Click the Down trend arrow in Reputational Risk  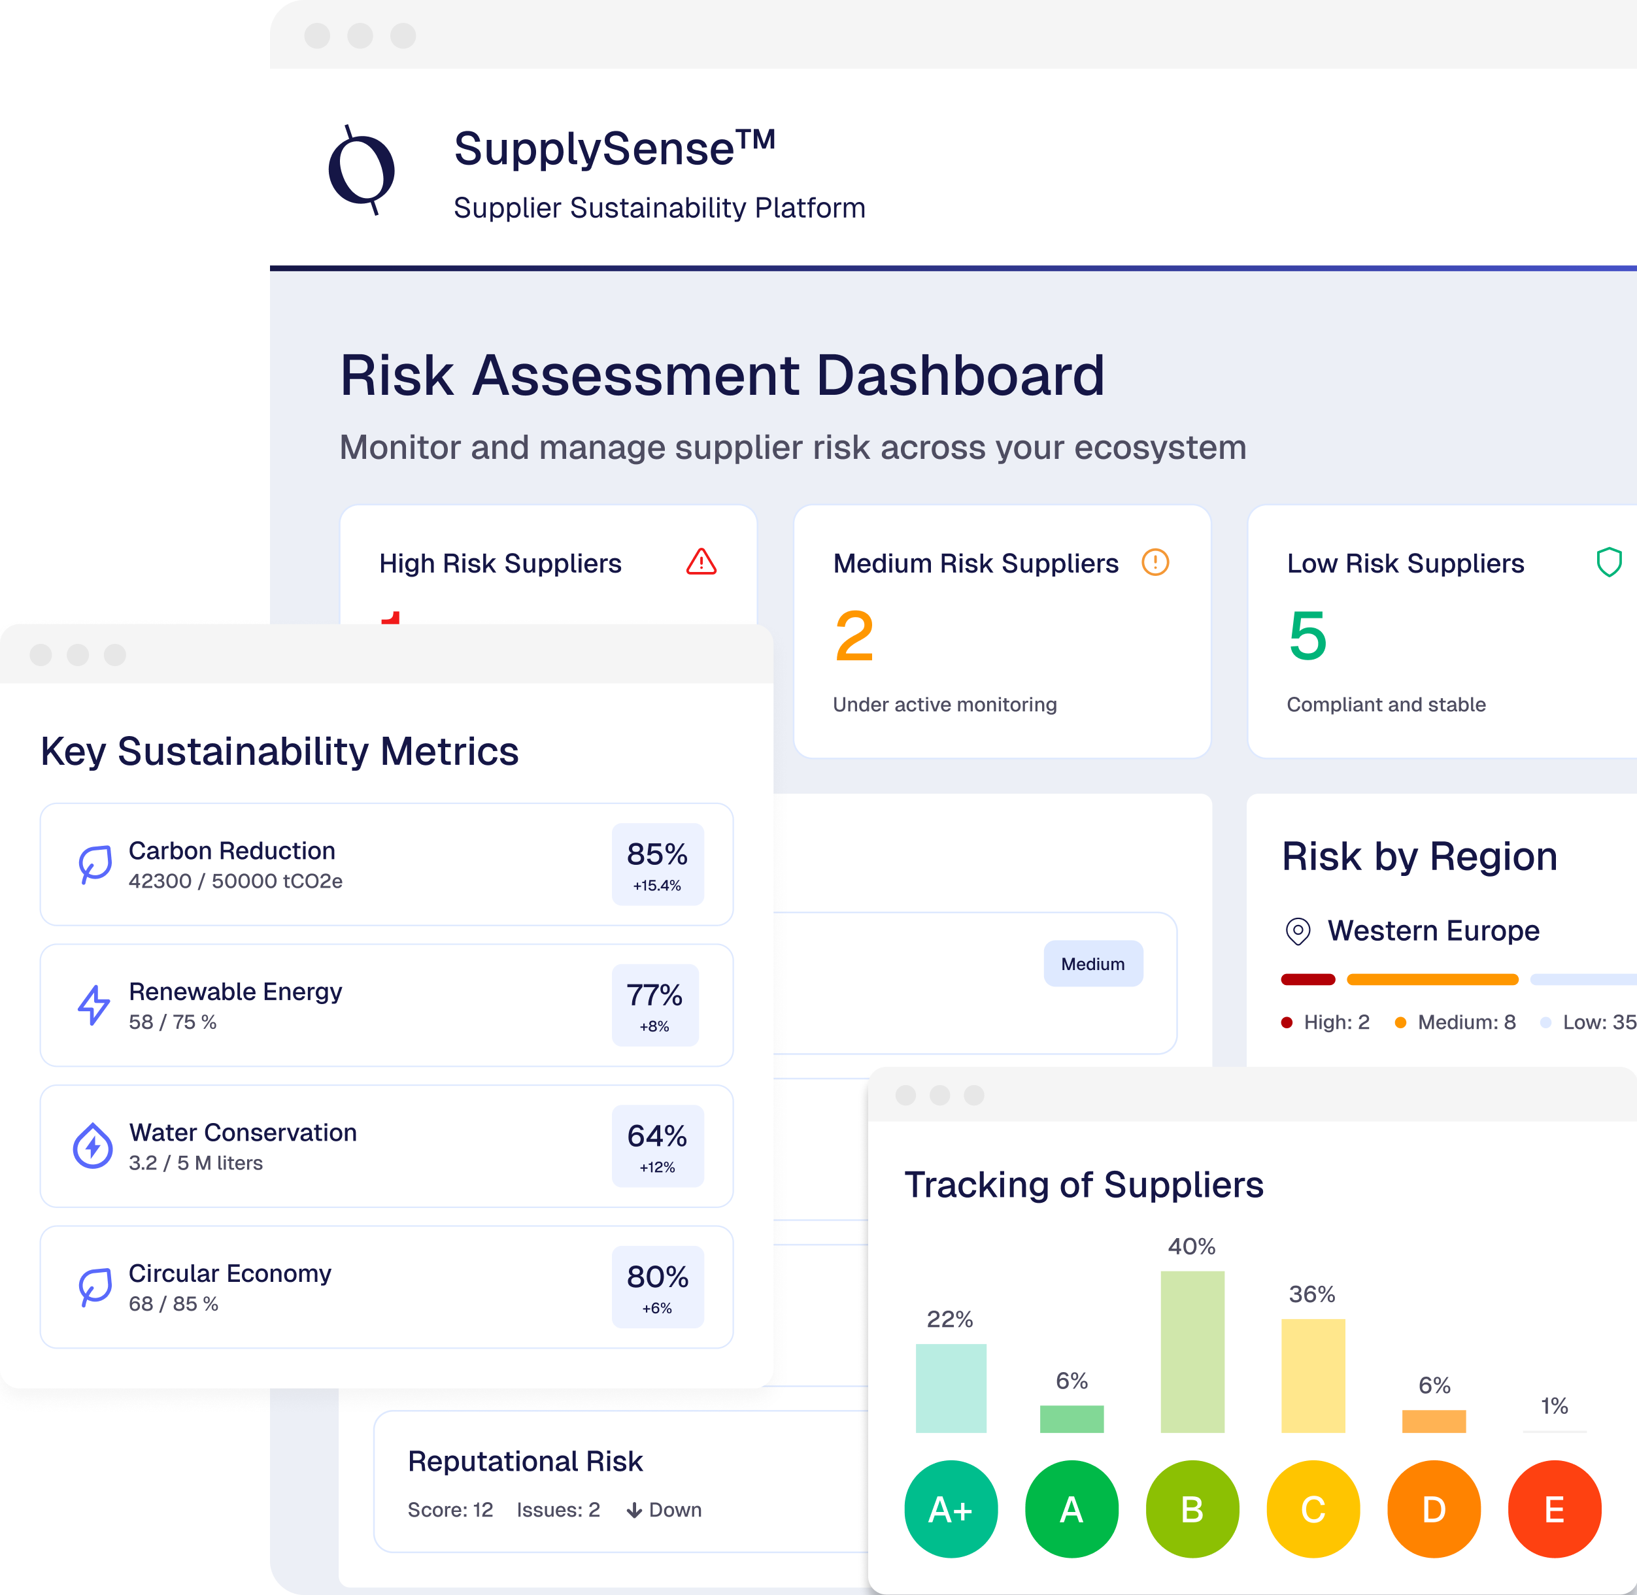635,1511
